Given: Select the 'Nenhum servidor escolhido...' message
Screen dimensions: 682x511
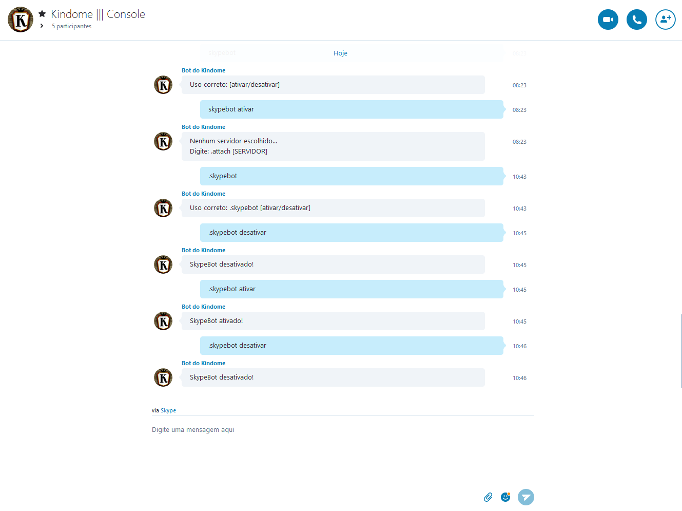Looking at the screenshot, I should click(x=333, y=146).
